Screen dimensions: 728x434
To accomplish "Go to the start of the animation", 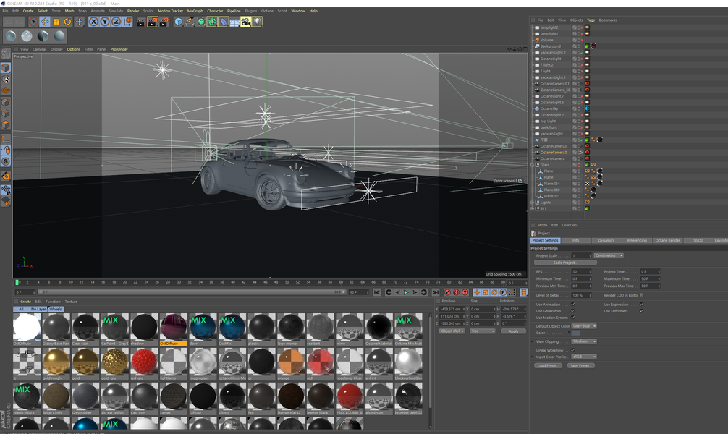I will [x=377, y=292].
